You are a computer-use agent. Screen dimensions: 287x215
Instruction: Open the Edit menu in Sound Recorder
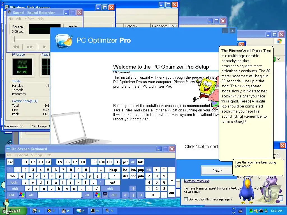point(19,19)
